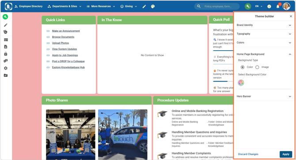The image size is (296, 160).
Task: Open the Upload Photos link
Action: (61, 43)
